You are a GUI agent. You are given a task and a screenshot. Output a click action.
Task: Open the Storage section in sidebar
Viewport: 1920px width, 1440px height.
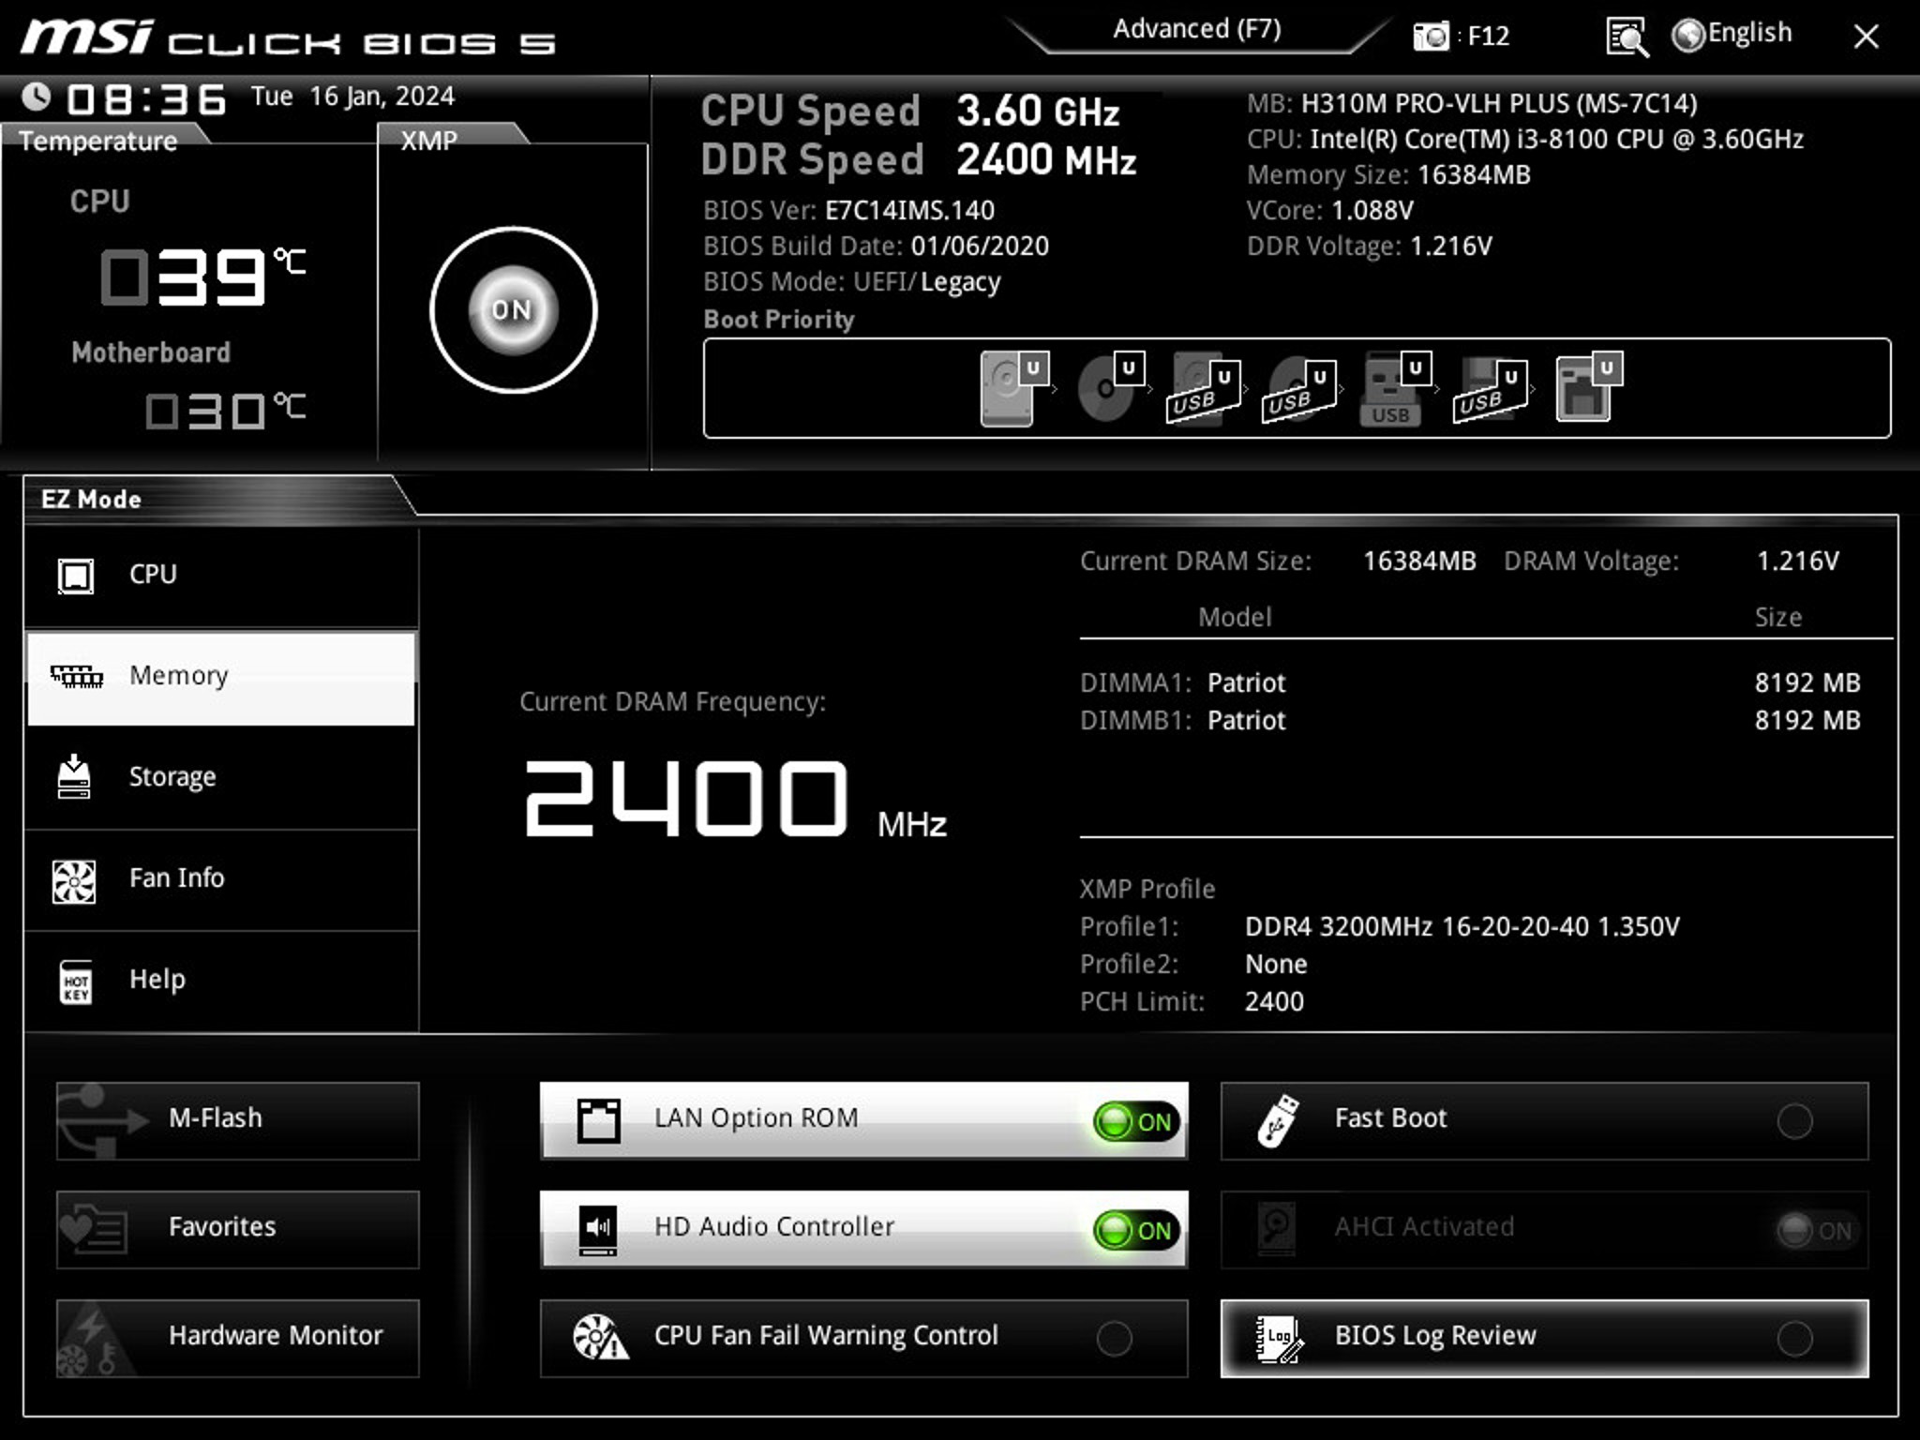tap(221, 777)
